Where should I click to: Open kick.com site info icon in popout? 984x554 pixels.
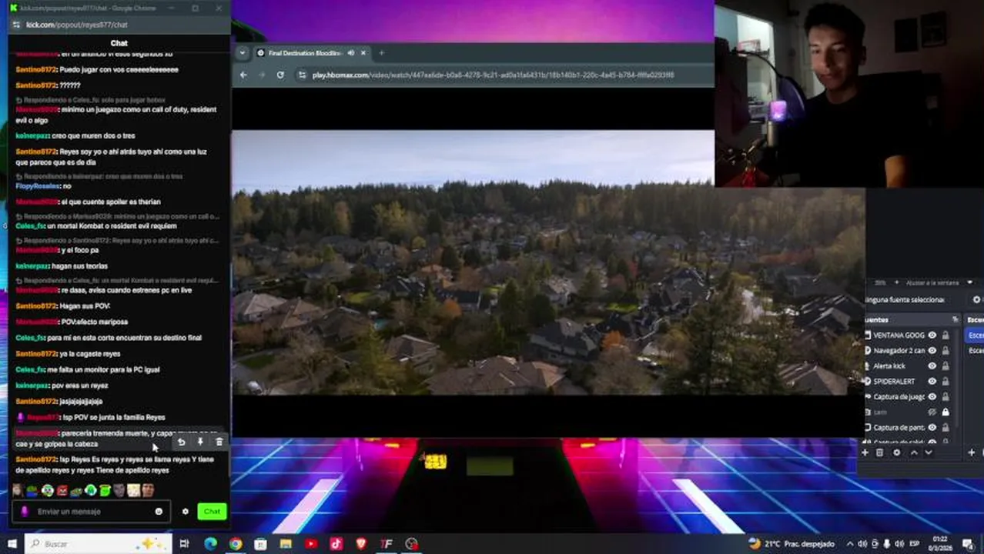[15, 25]
